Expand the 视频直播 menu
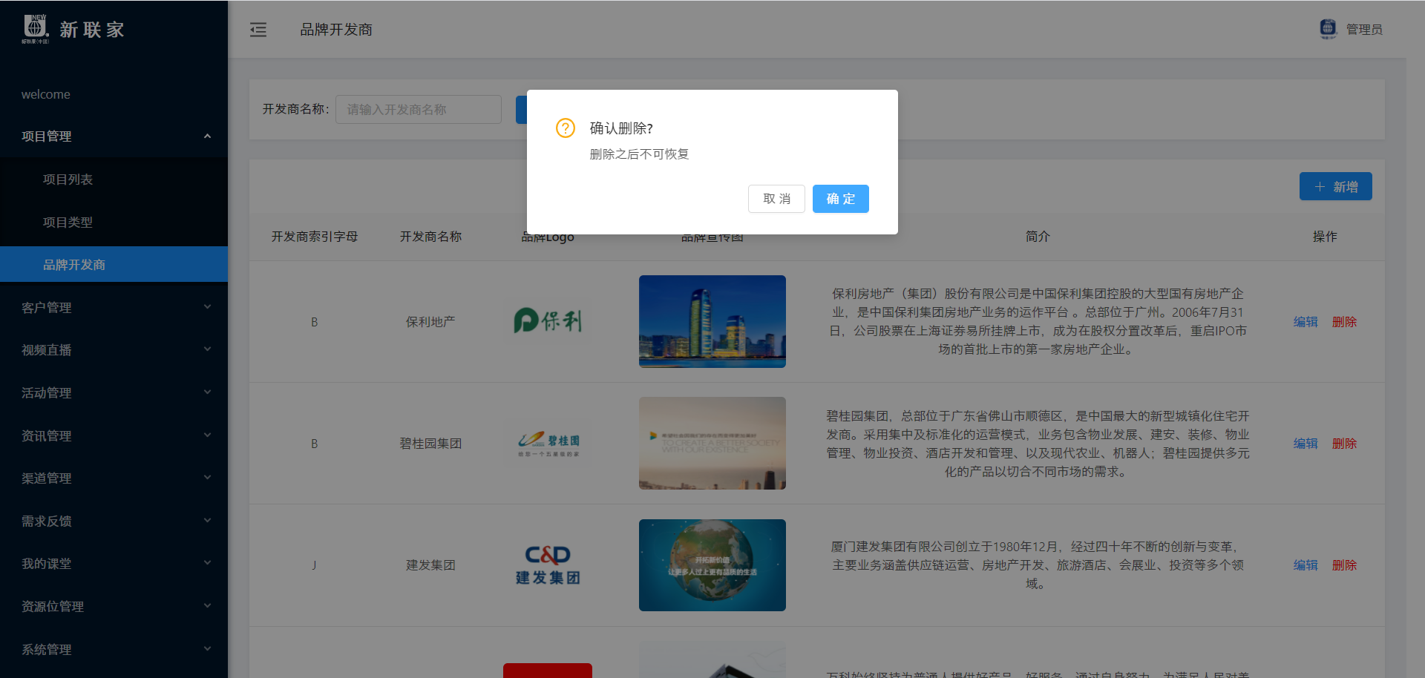Viewport: 1425px width, 678px height. click(x=114, y=350)
